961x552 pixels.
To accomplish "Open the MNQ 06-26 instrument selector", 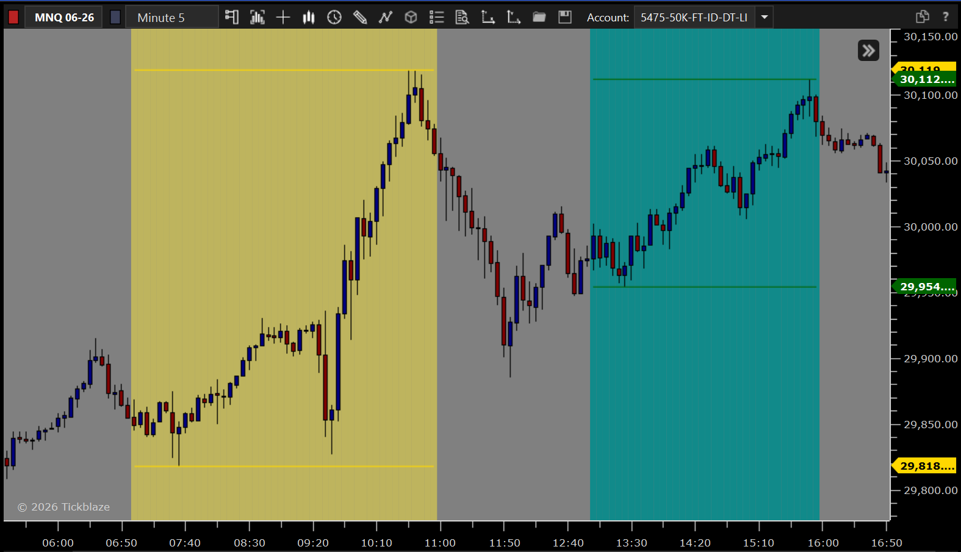I will (x=64, y=17).
